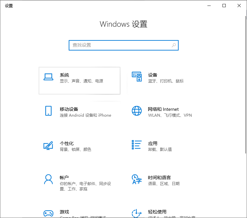The image size is (247, 218).
Task: Open the 时间和语言 clock icon
Action: pos(137,179)
